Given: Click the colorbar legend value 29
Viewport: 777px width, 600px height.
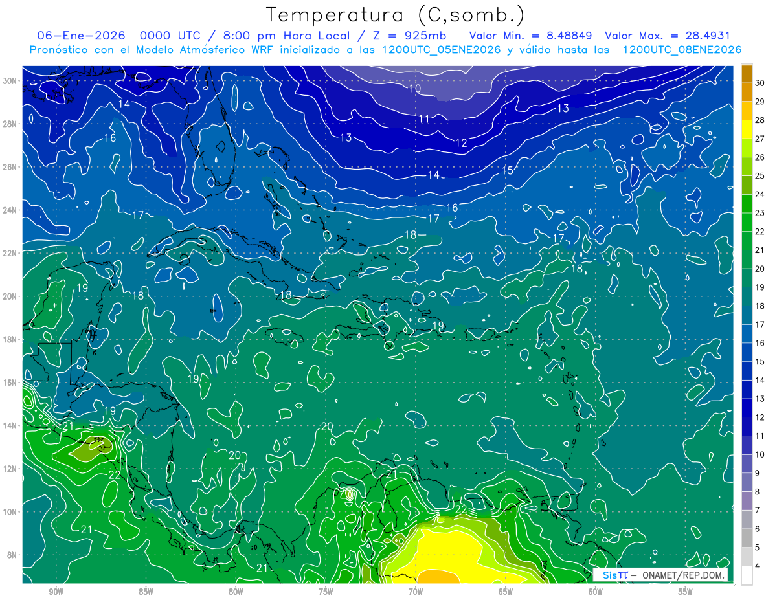Looking at the screenshot, I should tap(760, 102).
